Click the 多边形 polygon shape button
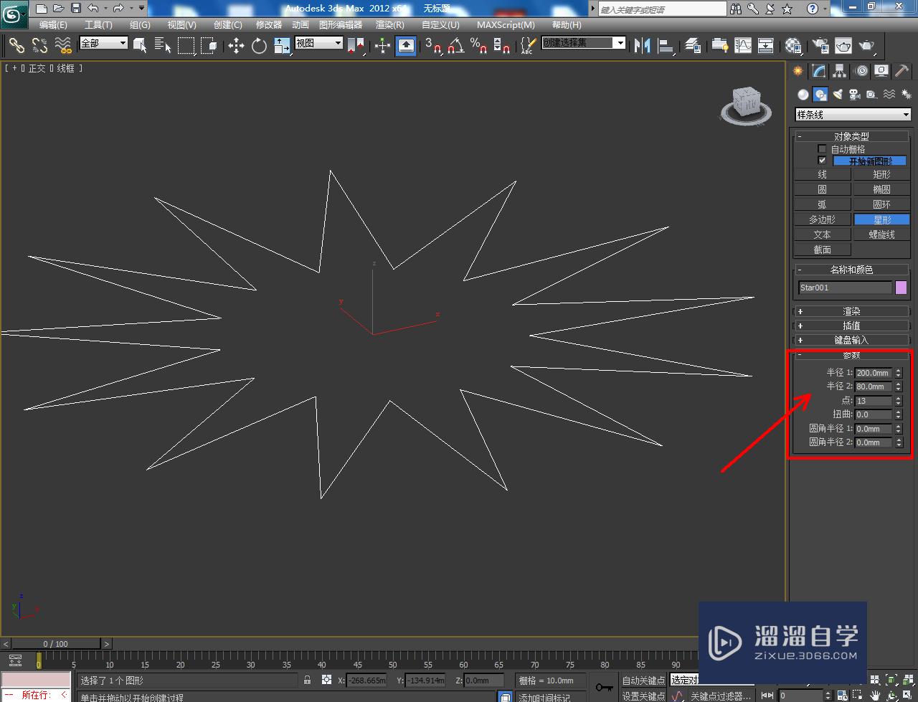 822,219
